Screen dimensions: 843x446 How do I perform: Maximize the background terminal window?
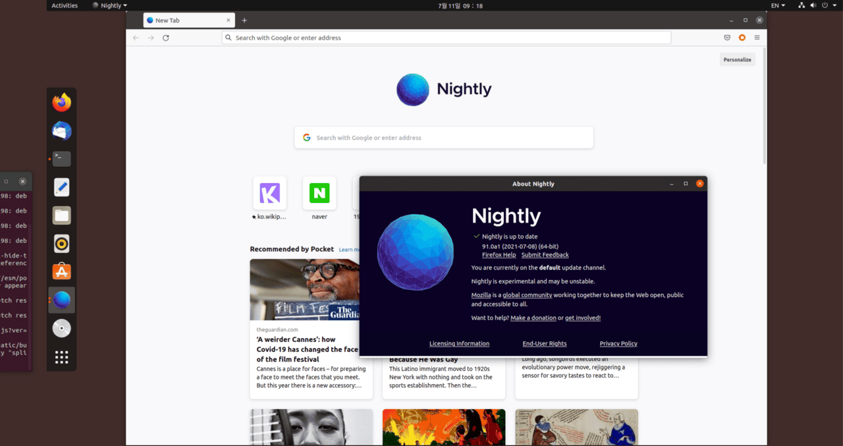pyautogui.click(x=6, y=181)
